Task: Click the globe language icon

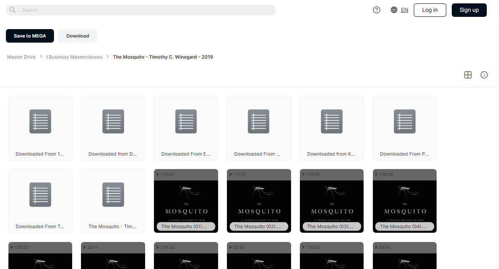Action: pyautogui.click(x=394, y=10)
